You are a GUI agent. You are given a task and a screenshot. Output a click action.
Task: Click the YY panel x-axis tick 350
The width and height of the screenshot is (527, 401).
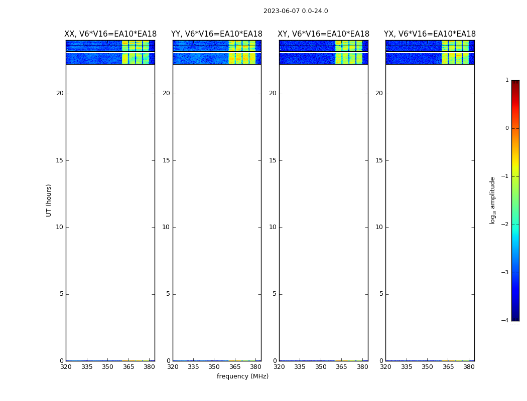click(214, 367)
